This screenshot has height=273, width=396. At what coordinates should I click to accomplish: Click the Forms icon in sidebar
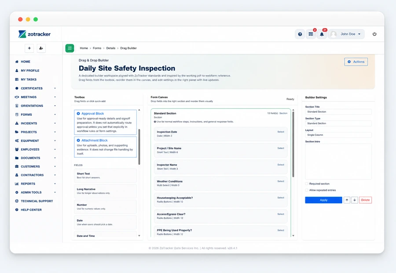[17, 114]
